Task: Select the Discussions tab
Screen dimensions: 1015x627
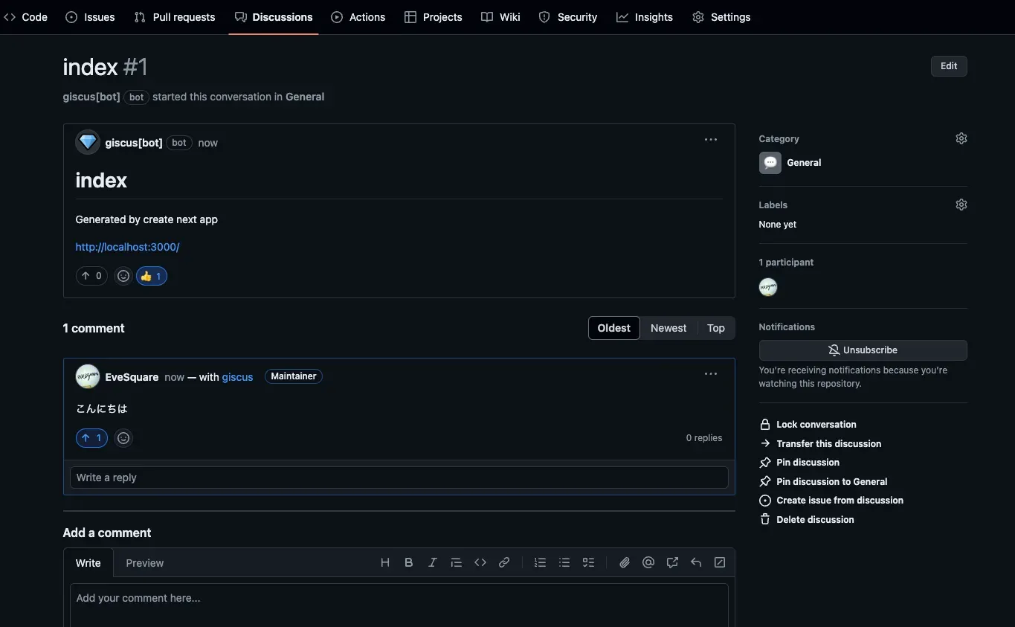Action: pyautogui.click(x=274, y=17)
